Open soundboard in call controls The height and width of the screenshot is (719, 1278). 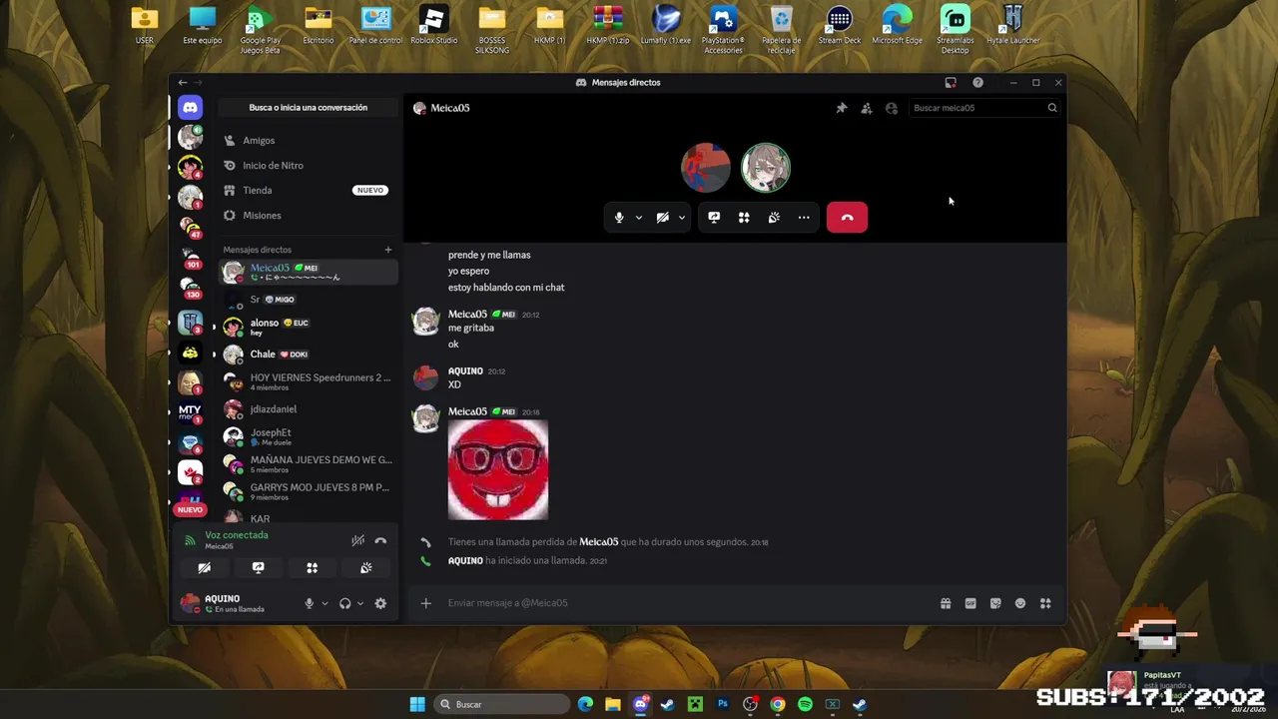click(x=774, y=218)
